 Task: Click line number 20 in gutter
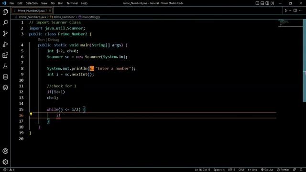coord(21,139)
